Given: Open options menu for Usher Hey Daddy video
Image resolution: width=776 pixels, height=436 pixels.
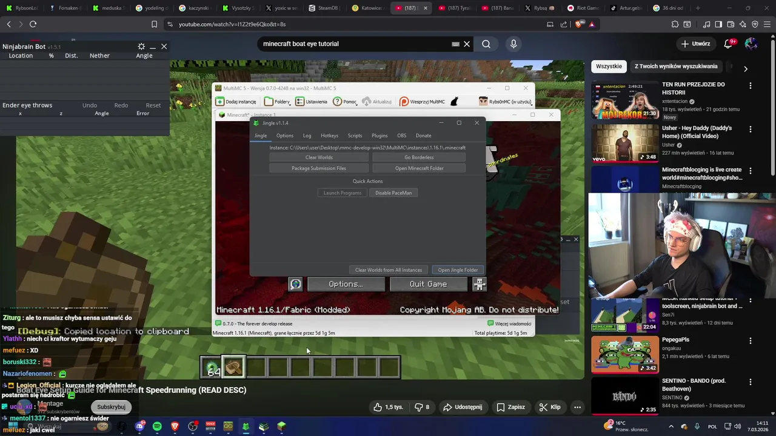Looking at the screenshot, I should pyautogui.click(x=751, y=129).
